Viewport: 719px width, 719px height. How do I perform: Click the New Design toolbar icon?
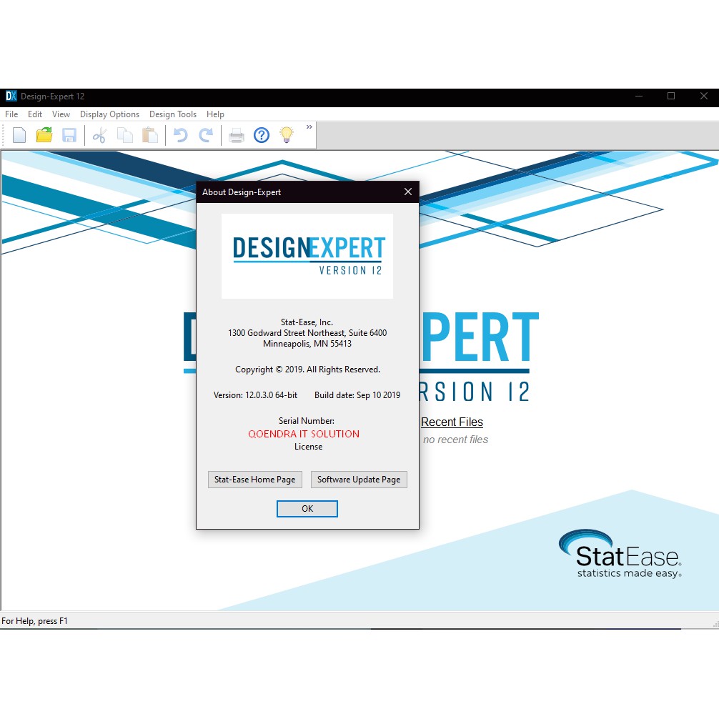pos(19,135)
